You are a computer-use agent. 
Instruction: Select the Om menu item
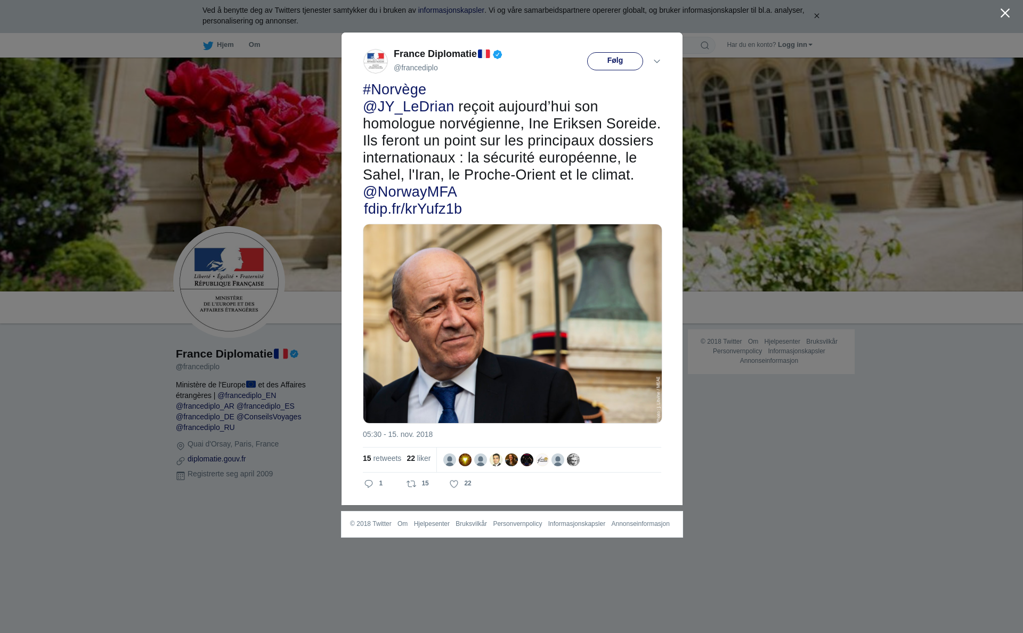pos(254,45)
